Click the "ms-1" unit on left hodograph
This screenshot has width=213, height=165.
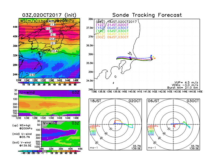click(x=94, y=148)
